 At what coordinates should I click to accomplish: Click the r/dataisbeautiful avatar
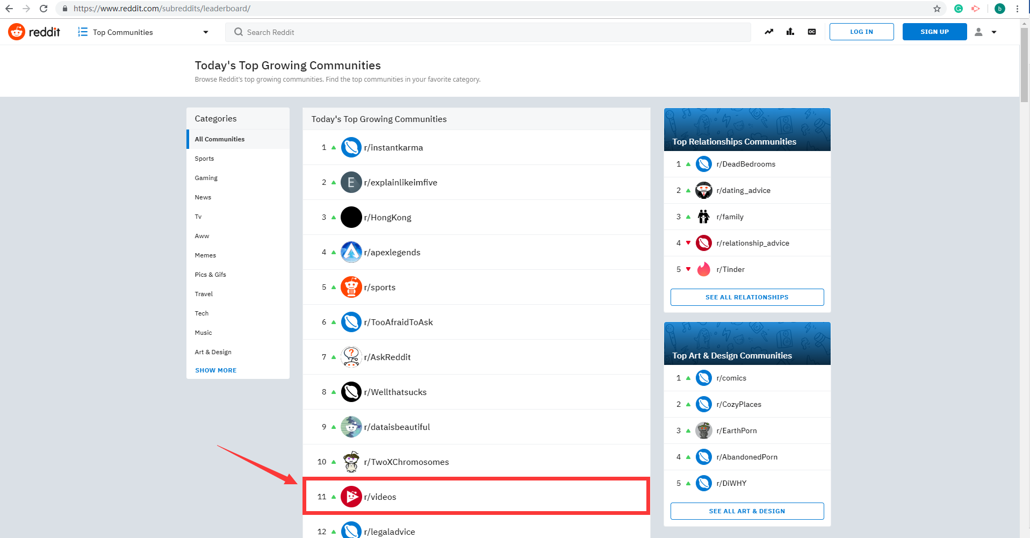[x=351, y=427]
